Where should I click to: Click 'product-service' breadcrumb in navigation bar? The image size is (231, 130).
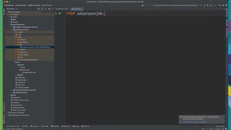pos(34,5)
